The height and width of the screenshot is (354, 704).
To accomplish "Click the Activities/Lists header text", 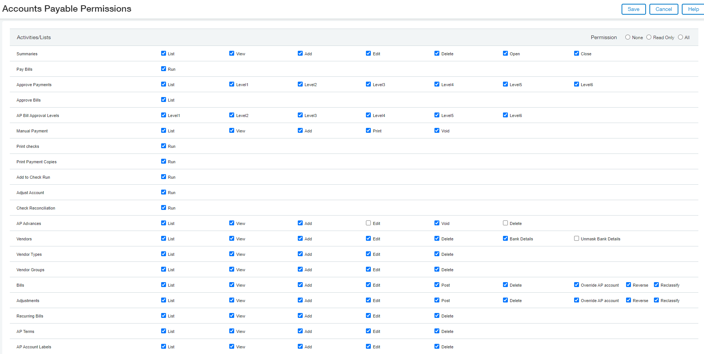I will pyautogui.click(x=34, y=37).
